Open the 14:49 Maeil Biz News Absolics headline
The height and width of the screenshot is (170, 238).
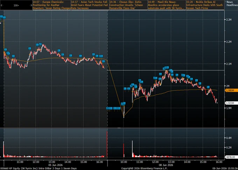click(x=167, y=5)
